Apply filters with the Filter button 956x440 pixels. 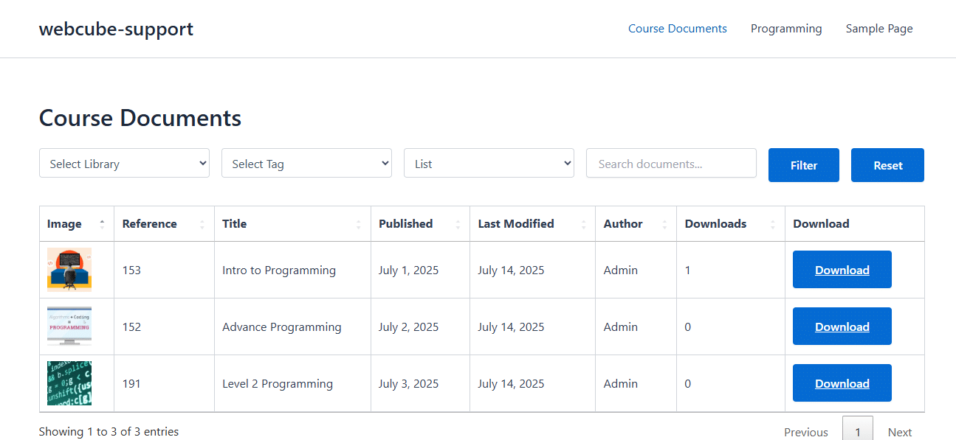pyautogui.click(x=804, y=165)
